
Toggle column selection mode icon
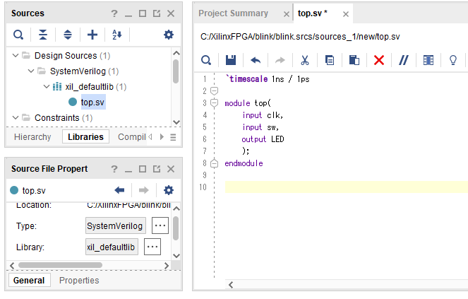428,61
